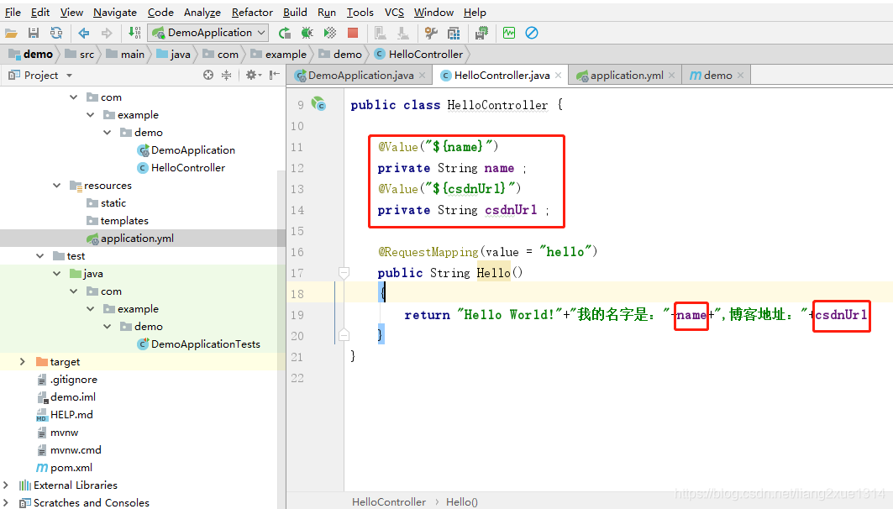
Task: Click the Build project icon
Action: point(134,33)
